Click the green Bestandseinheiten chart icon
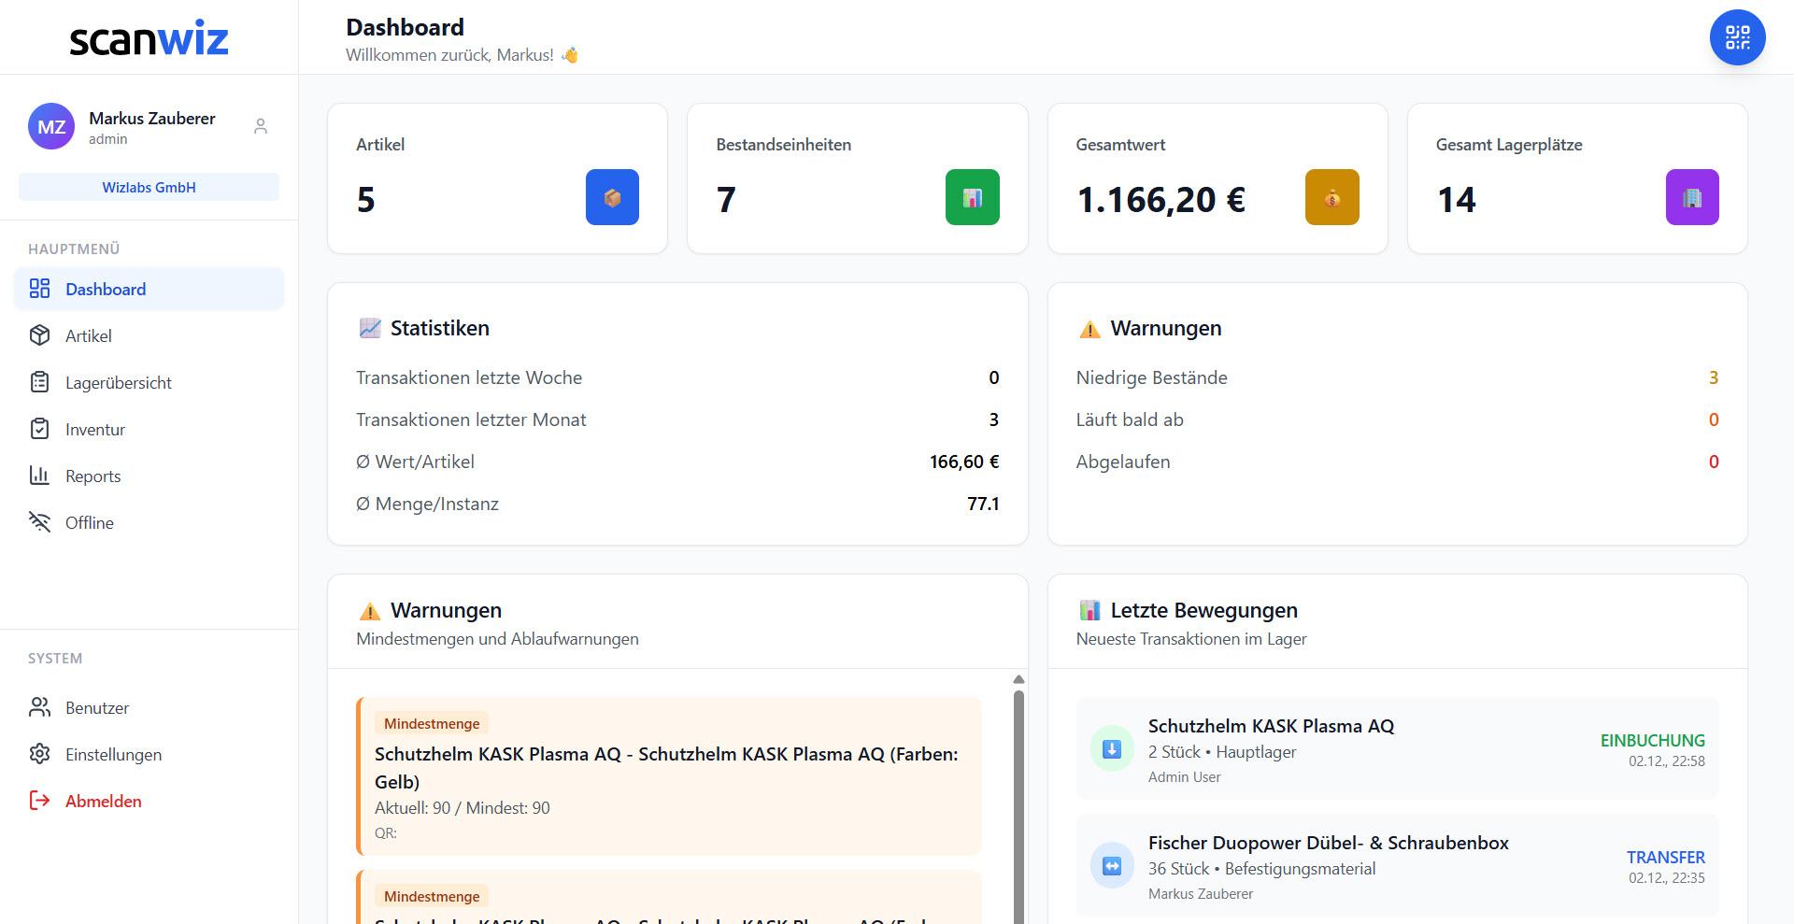Viewport: 1794px width, 924px height. point(973,196)
